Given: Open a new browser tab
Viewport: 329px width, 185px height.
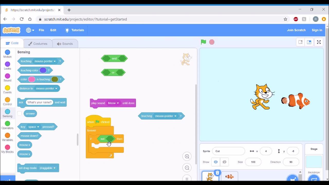Looking at the screenshot, I should pos(69,10).
